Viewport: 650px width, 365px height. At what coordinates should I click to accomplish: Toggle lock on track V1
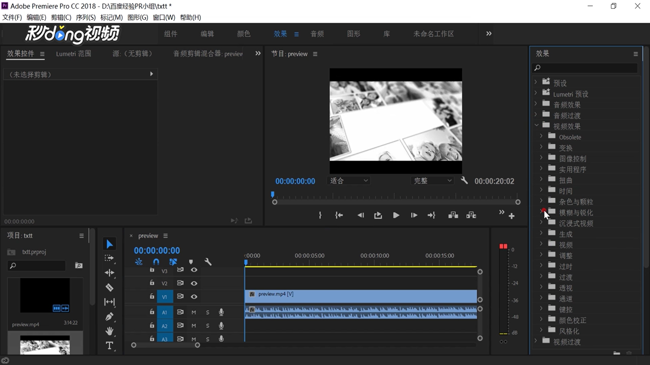coord(152,296)
